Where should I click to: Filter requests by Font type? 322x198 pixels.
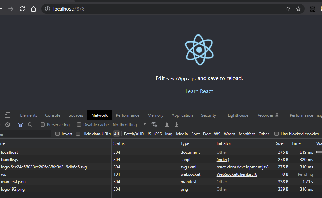coord(195,134)
